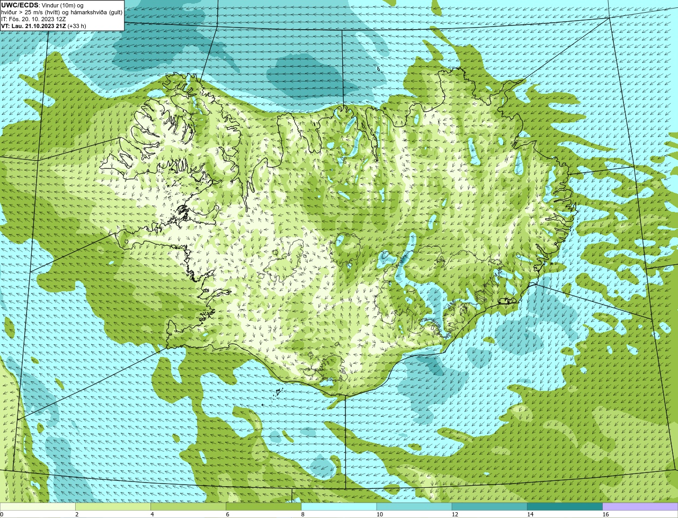Click the legend scale label '14'
The image size is (678, 518).
[x=530, y=514]
